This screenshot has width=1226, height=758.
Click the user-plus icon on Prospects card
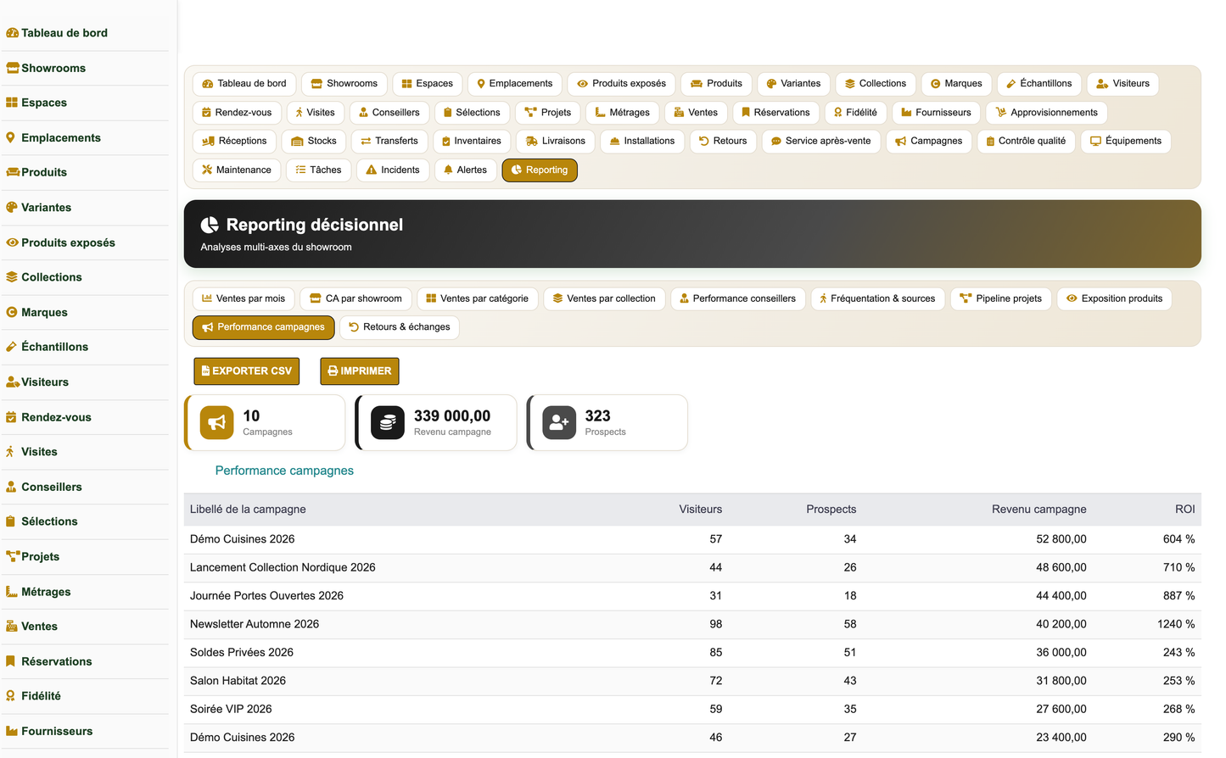tap(559, 422)
